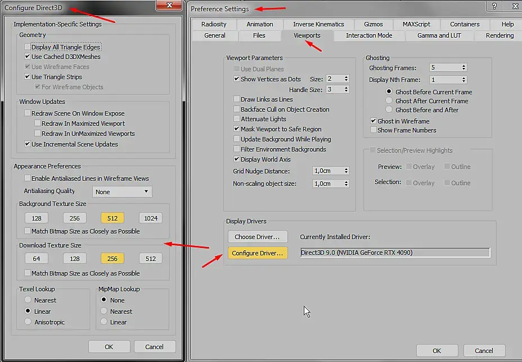Click Currently Installed Driver text field
This screenshot has width=522, height=362.
(x=395, y=253)
